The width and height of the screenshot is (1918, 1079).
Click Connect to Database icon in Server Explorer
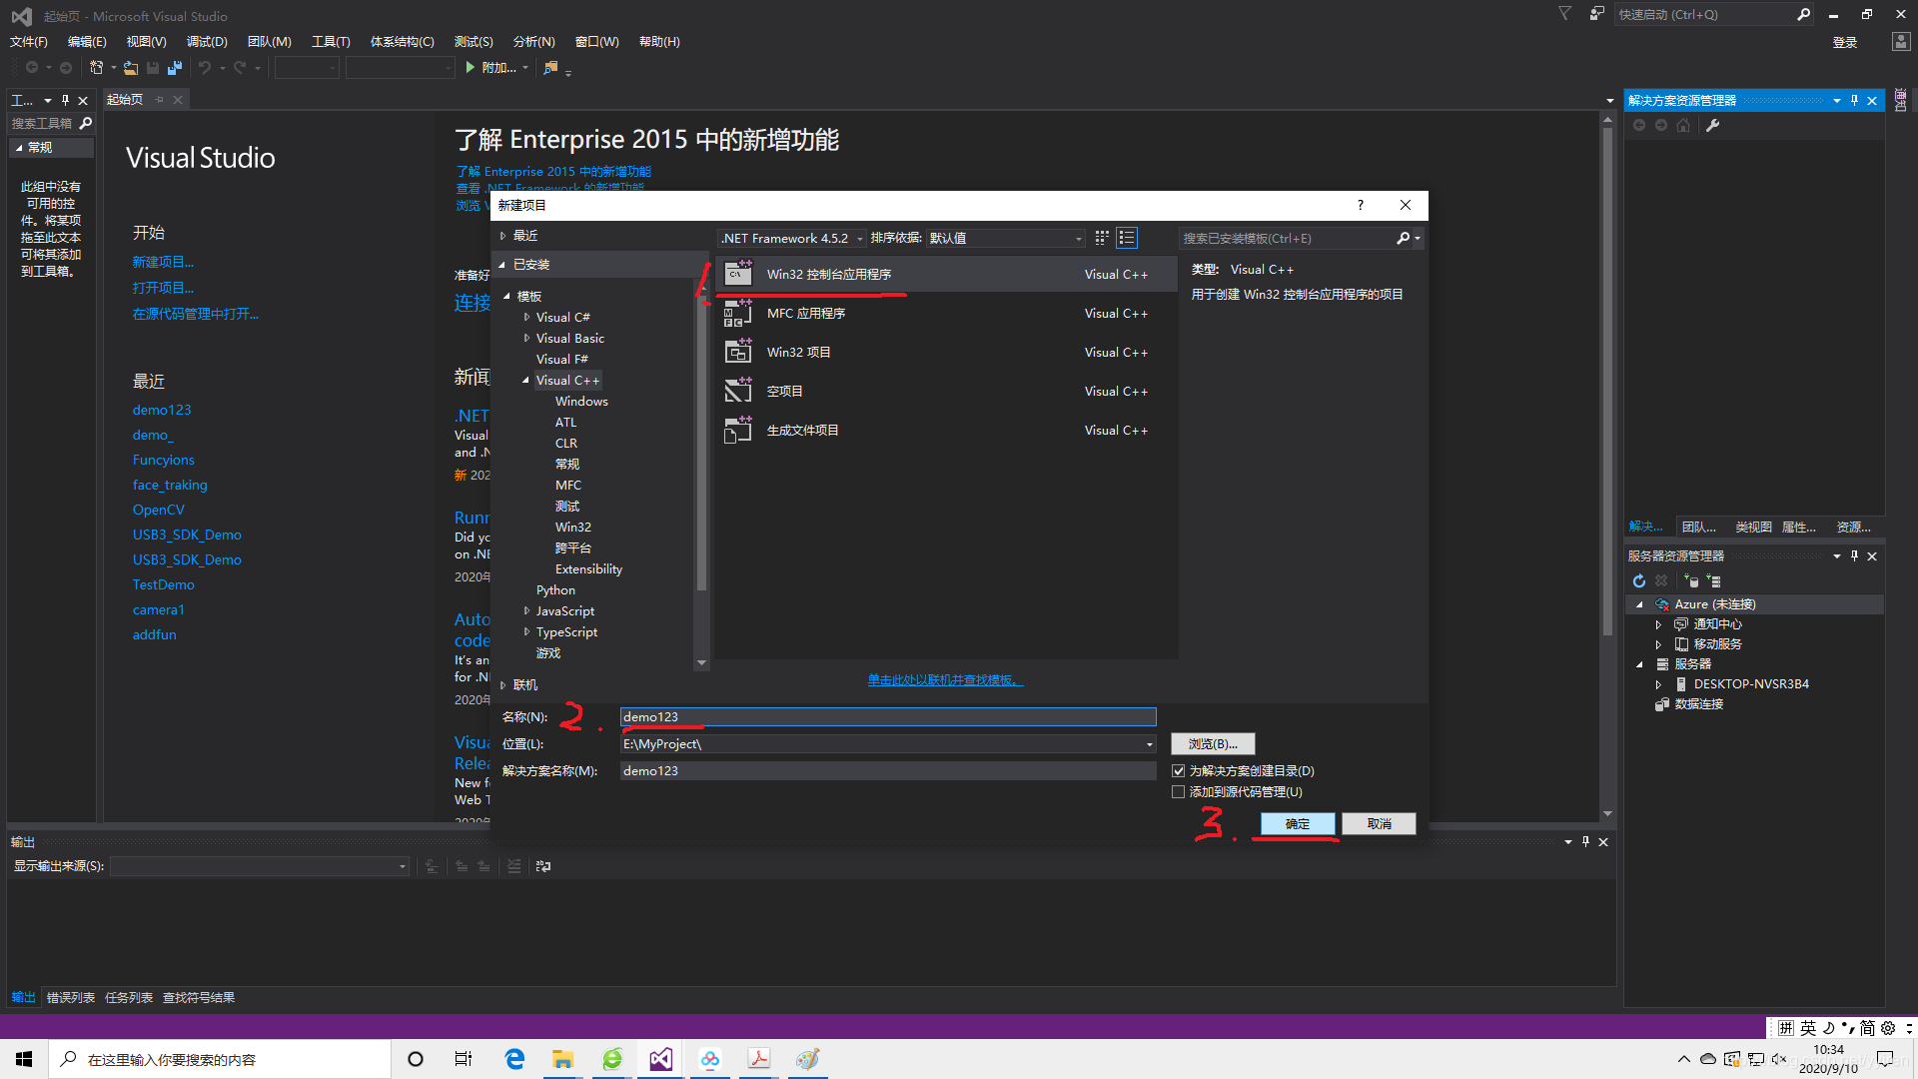[x=1691, y=580]
